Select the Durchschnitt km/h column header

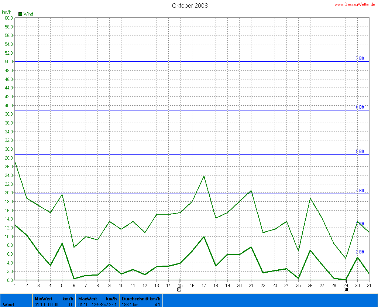click(x=141, y=299)
